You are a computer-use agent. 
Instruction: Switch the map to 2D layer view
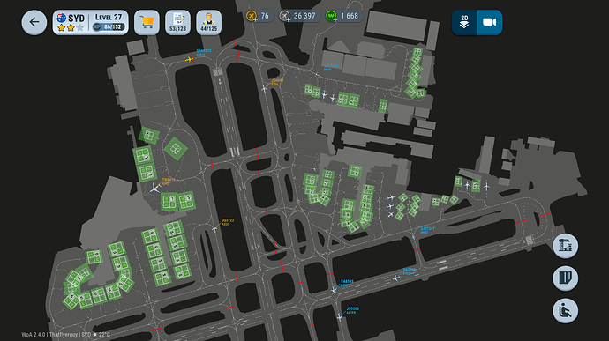coord(464,23)
